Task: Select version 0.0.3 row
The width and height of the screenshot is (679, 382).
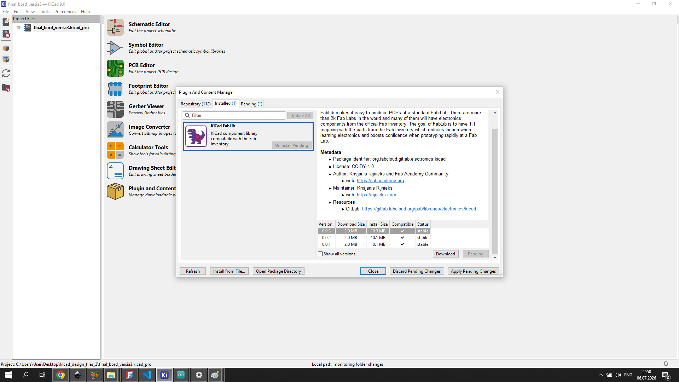Action: tap(374, 231)
